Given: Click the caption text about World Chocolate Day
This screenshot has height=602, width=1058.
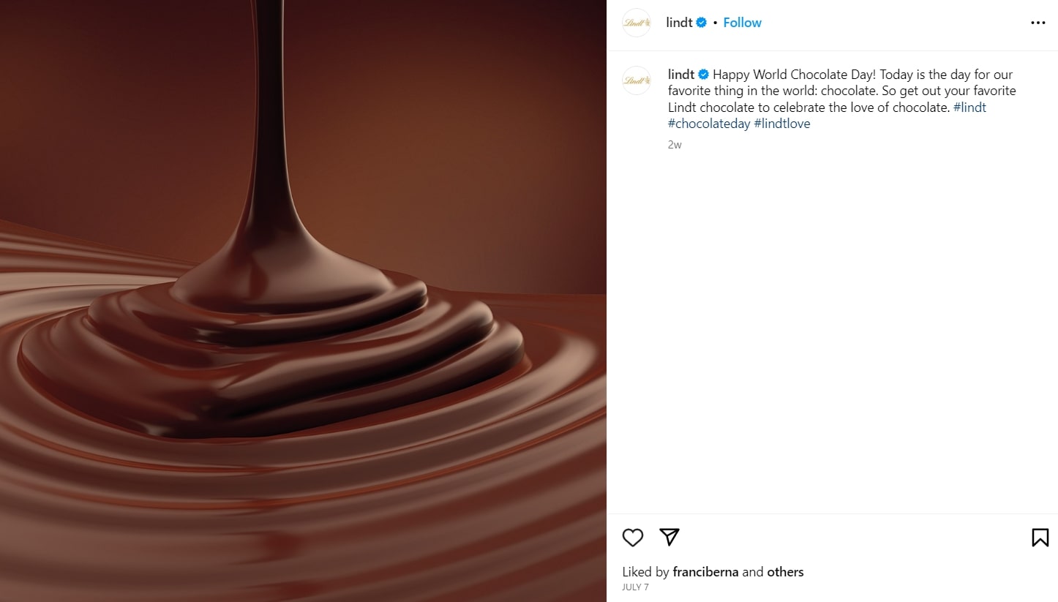Looking at the screenshot, I should [841, 91].
